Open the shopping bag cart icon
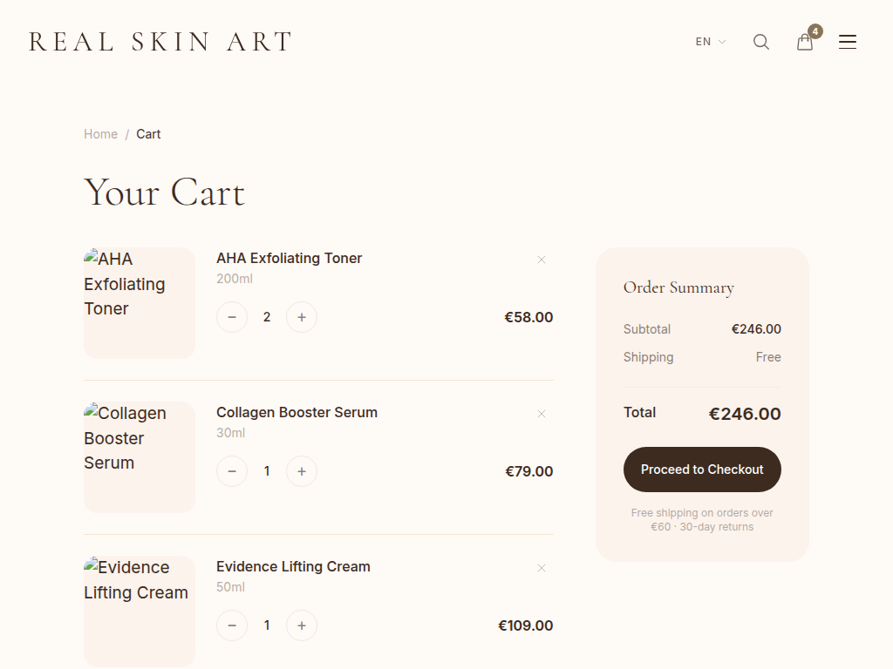The width and height of the screenshot is (893, 669). [x=805, y=42]
